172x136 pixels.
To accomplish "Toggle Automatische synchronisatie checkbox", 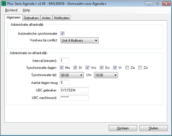I will coord(62,33).
